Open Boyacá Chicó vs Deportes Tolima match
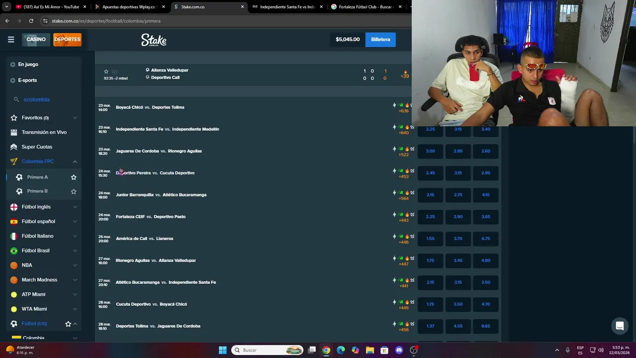Viewport: 636px width, 358px height. 150,107
